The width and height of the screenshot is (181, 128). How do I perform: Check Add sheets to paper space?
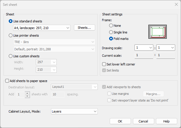click(x=7, y=81)
